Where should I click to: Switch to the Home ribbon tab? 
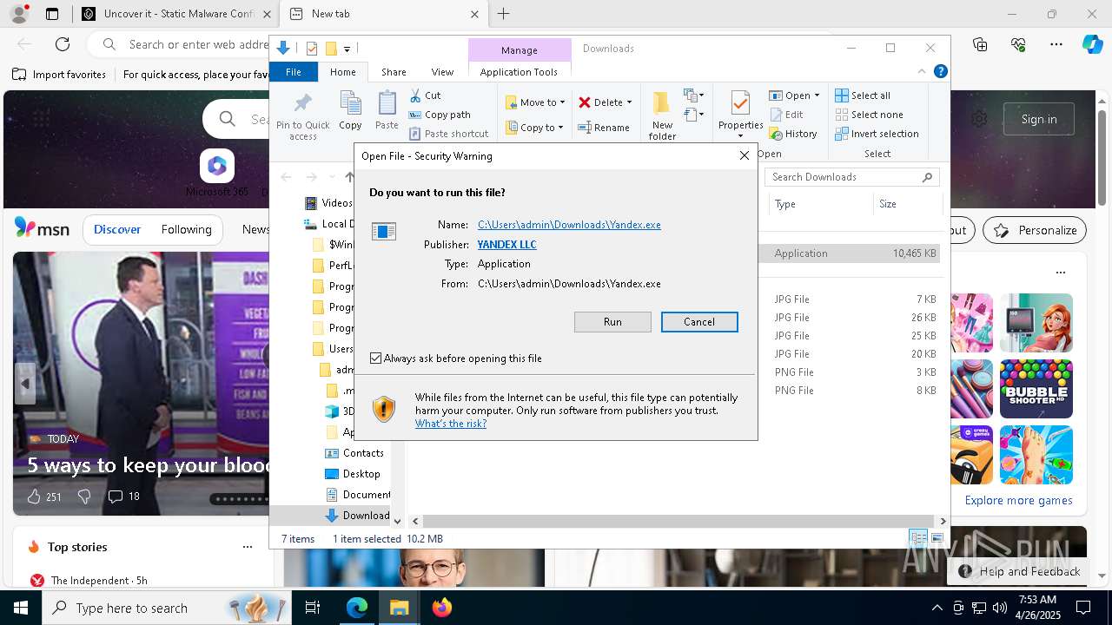pyautogui.click(x=343, y=72)
